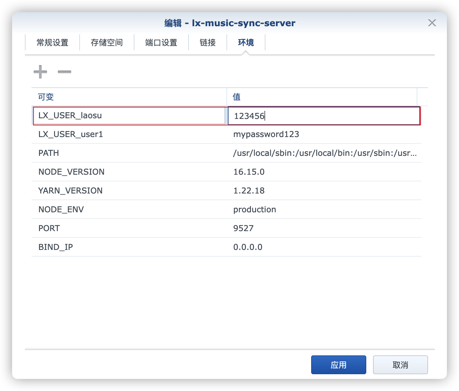The height and width of the screenshot is (391, 459).
Task: Open the 存储空间 tab
Action: pos(107,43)
